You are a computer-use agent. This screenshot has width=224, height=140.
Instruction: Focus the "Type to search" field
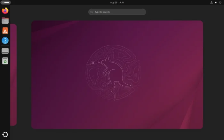tap(118, 12)
